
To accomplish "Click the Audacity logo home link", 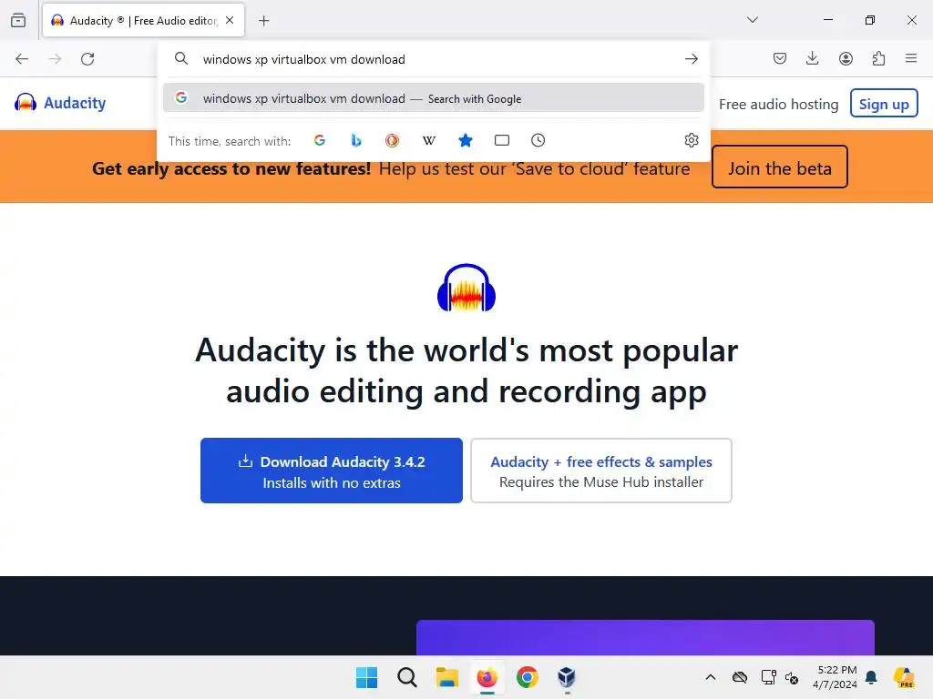I will pyautogui.click(x=60, y=103).
